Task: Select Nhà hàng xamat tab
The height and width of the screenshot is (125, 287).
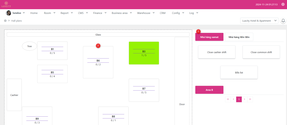Action: tap(209, 37)
